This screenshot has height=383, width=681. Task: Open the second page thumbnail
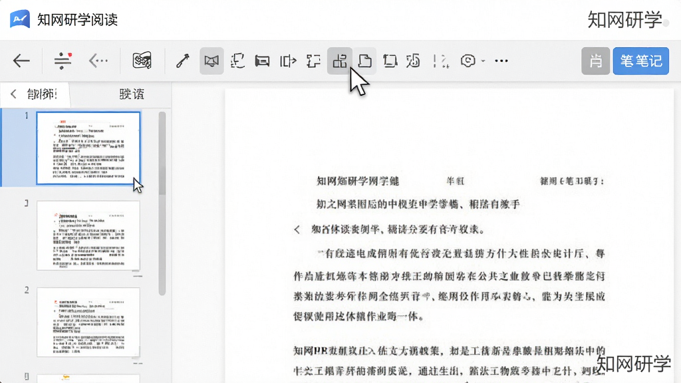88,235
